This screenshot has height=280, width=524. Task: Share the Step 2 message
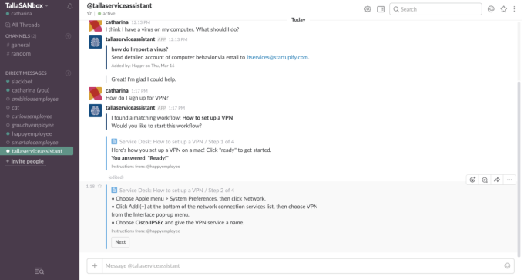point(497,180)
